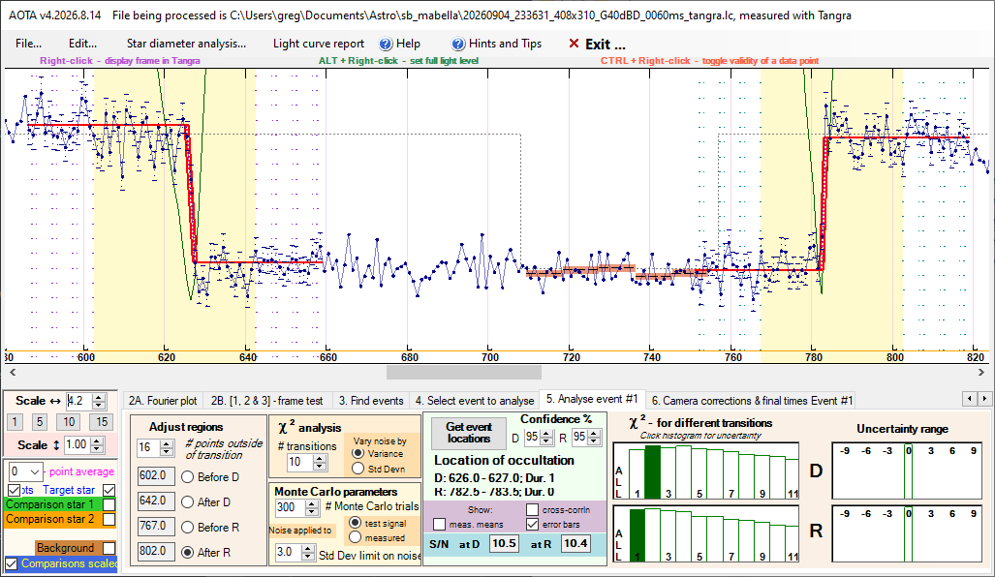Screen dimensions: 995x577
Task: Open the Star diameter analysis menu
Action: pyautogui.click(x=186, y=44)
